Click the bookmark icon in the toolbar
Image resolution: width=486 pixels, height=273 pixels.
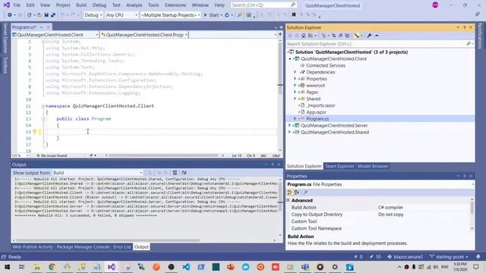294,15
